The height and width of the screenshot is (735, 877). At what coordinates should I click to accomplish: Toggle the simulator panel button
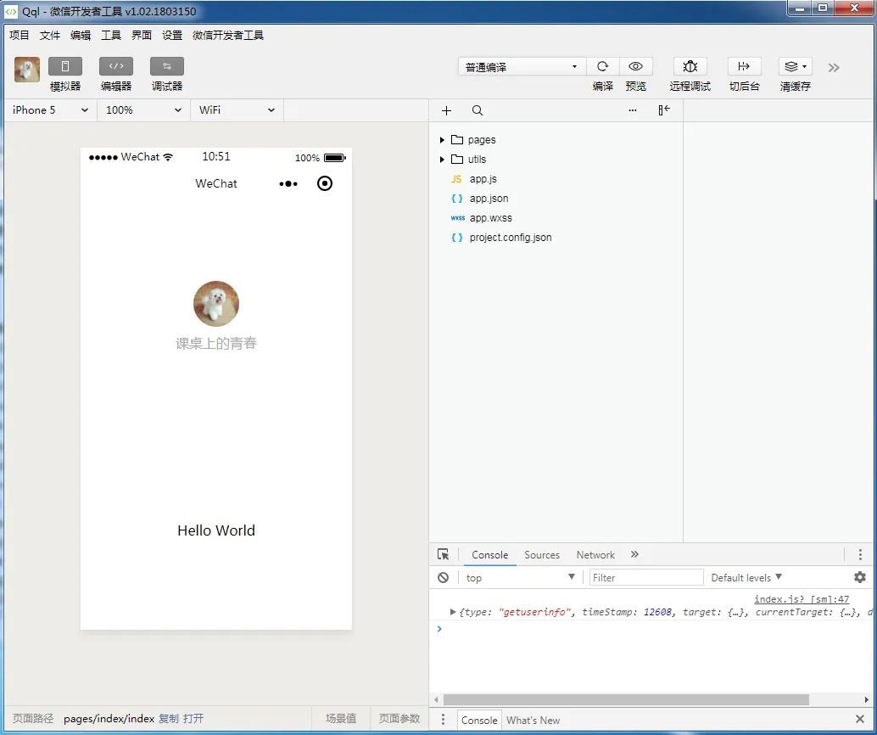(65, 67)
